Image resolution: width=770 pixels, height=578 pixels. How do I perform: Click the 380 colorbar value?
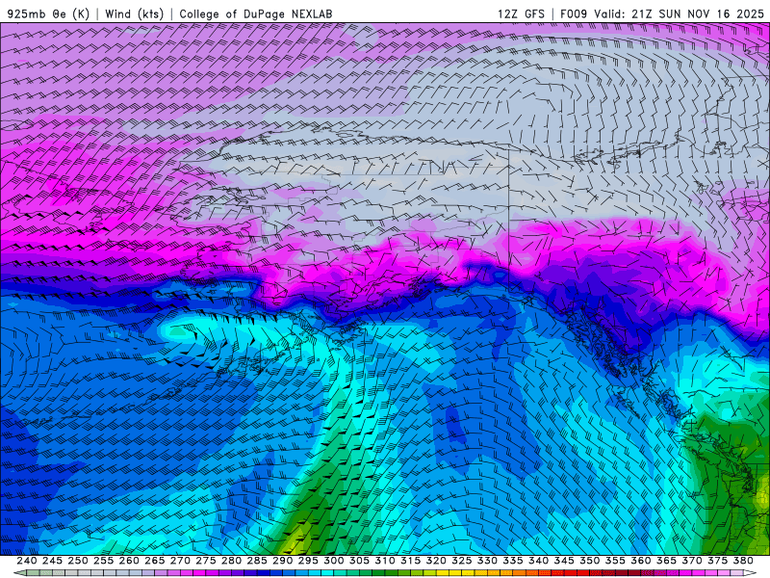(x=743, y=561)
